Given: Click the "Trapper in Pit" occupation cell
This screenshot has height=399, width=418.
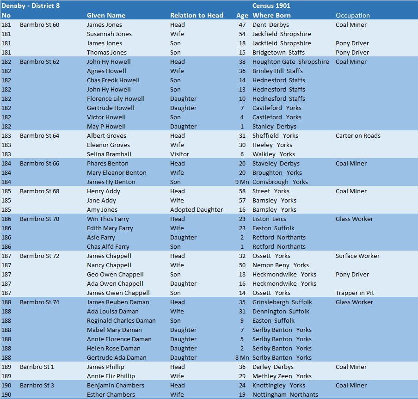Looking at the screenshot, I should click(x=354, y=293).
